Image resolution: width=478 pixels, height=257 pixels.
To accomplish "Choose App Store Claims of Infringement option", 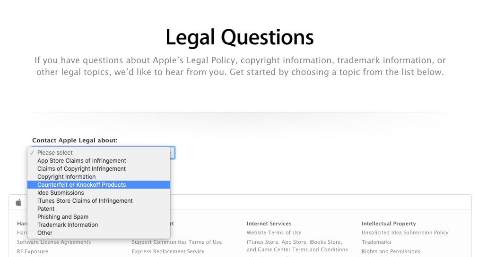I will click(x=82, y=161).
